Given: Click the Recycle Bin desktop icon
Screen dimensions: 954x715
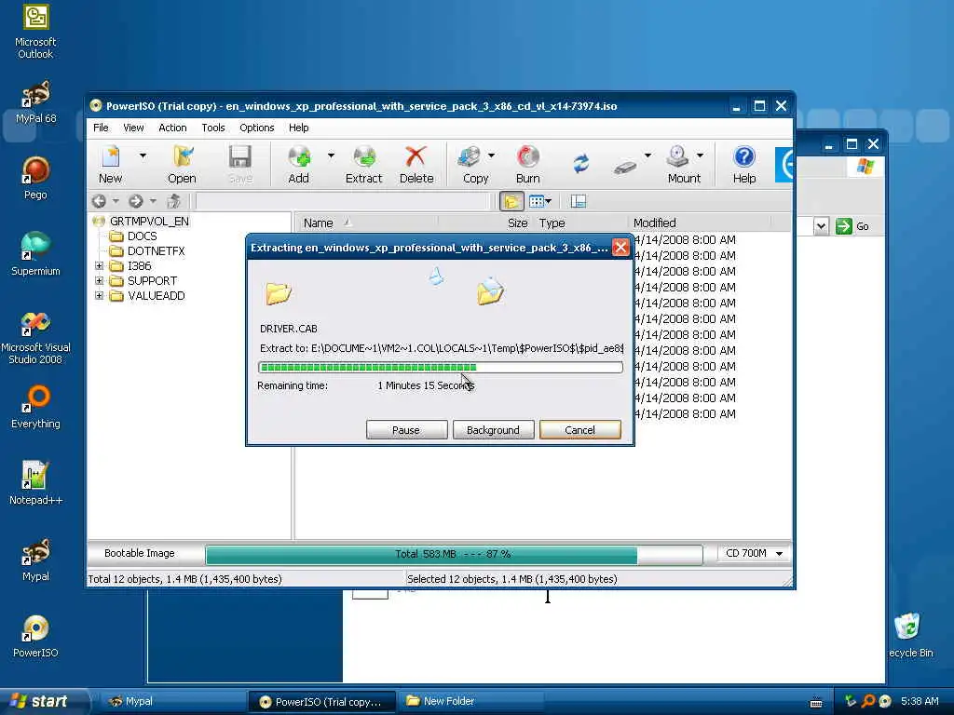Looking at the screenshot, I should (909, 635).
